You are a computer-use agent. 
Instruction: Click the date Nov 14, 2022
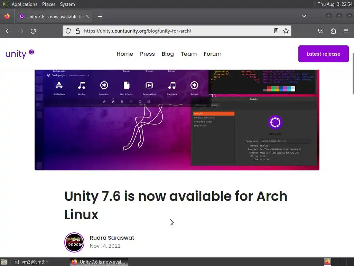click(x=105, y=246)
